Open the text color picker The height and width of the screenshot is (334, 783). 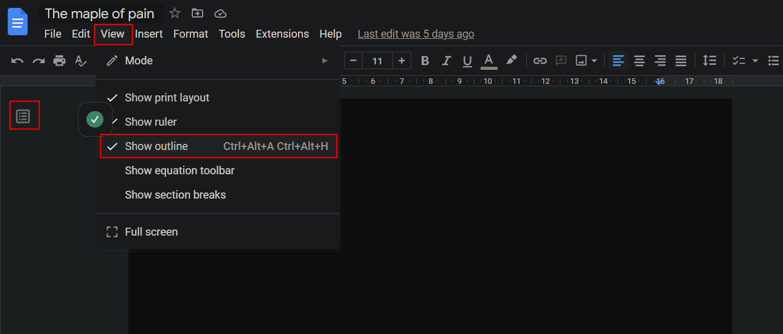pos(489,61)
